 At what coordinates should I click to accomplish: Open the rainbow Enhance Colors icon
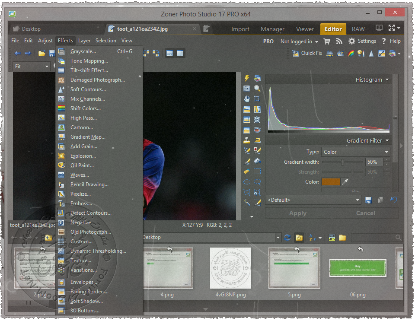351,54
